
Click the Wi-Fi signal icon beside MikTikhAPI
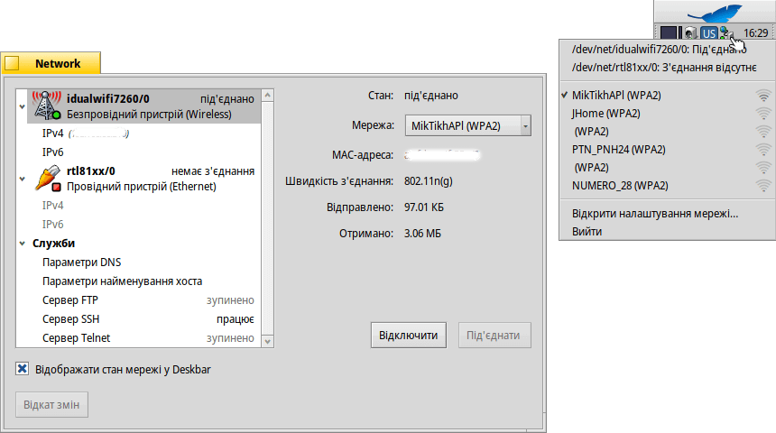click(x=763, y=96)
